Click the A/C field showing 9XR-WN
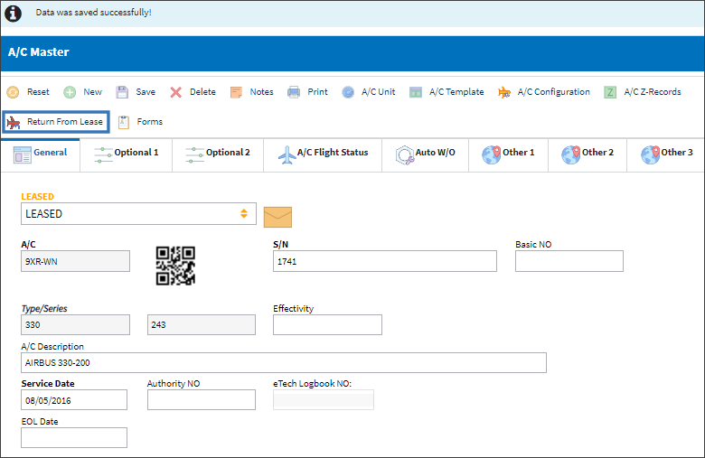The image size is (705, 458). pos(76,261)
